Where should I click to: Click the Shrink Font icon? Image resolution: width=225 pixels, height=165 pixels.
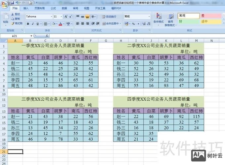point(70,16)
